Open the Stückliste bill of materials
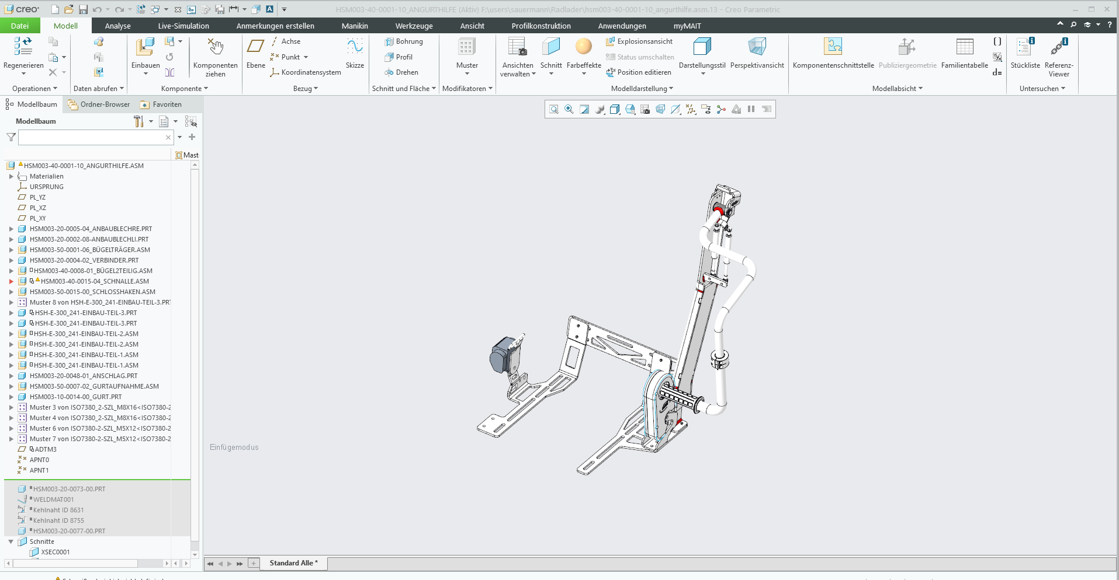 (1025, 48)
